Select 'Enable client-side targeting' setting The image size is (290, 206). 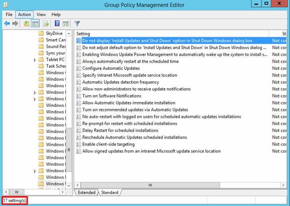pyautogui.click(x=108, y=144)
